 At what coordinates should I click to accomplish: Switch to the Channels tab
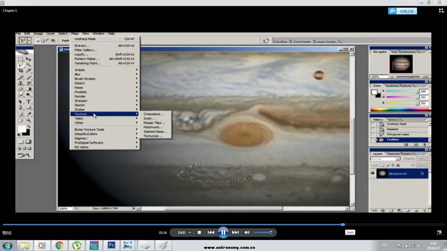pos(393,154)
